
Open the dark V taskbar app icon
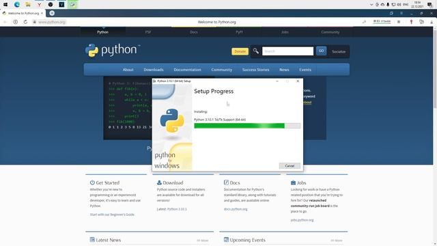coord(61,5)
